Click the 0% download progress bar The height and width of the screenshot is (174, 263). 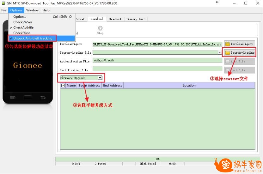(157, 159)
